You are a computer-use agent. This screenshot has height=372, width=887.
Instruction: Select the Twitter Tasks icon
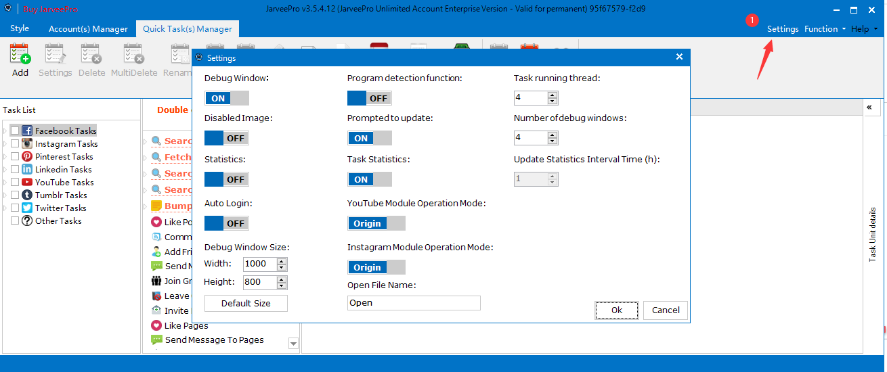[x=27, y=208]
